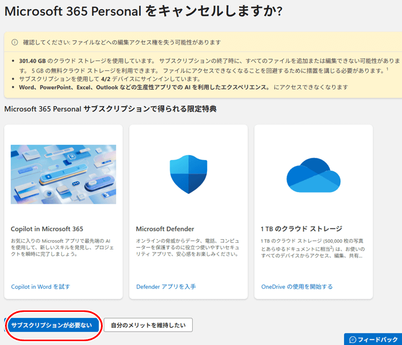Click the "Copilot in Microsoft 365" card title
402x345 pixels.
tap(47, 229)
